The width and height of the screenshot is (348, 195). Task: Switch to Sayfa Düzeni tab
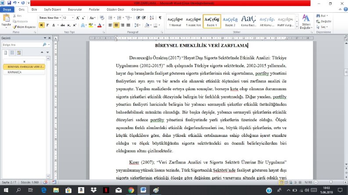pos(52,10)
